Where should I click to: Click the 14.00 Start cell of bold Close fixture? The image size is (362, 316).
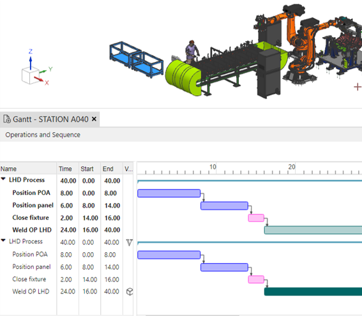click(x=90, y=218)
